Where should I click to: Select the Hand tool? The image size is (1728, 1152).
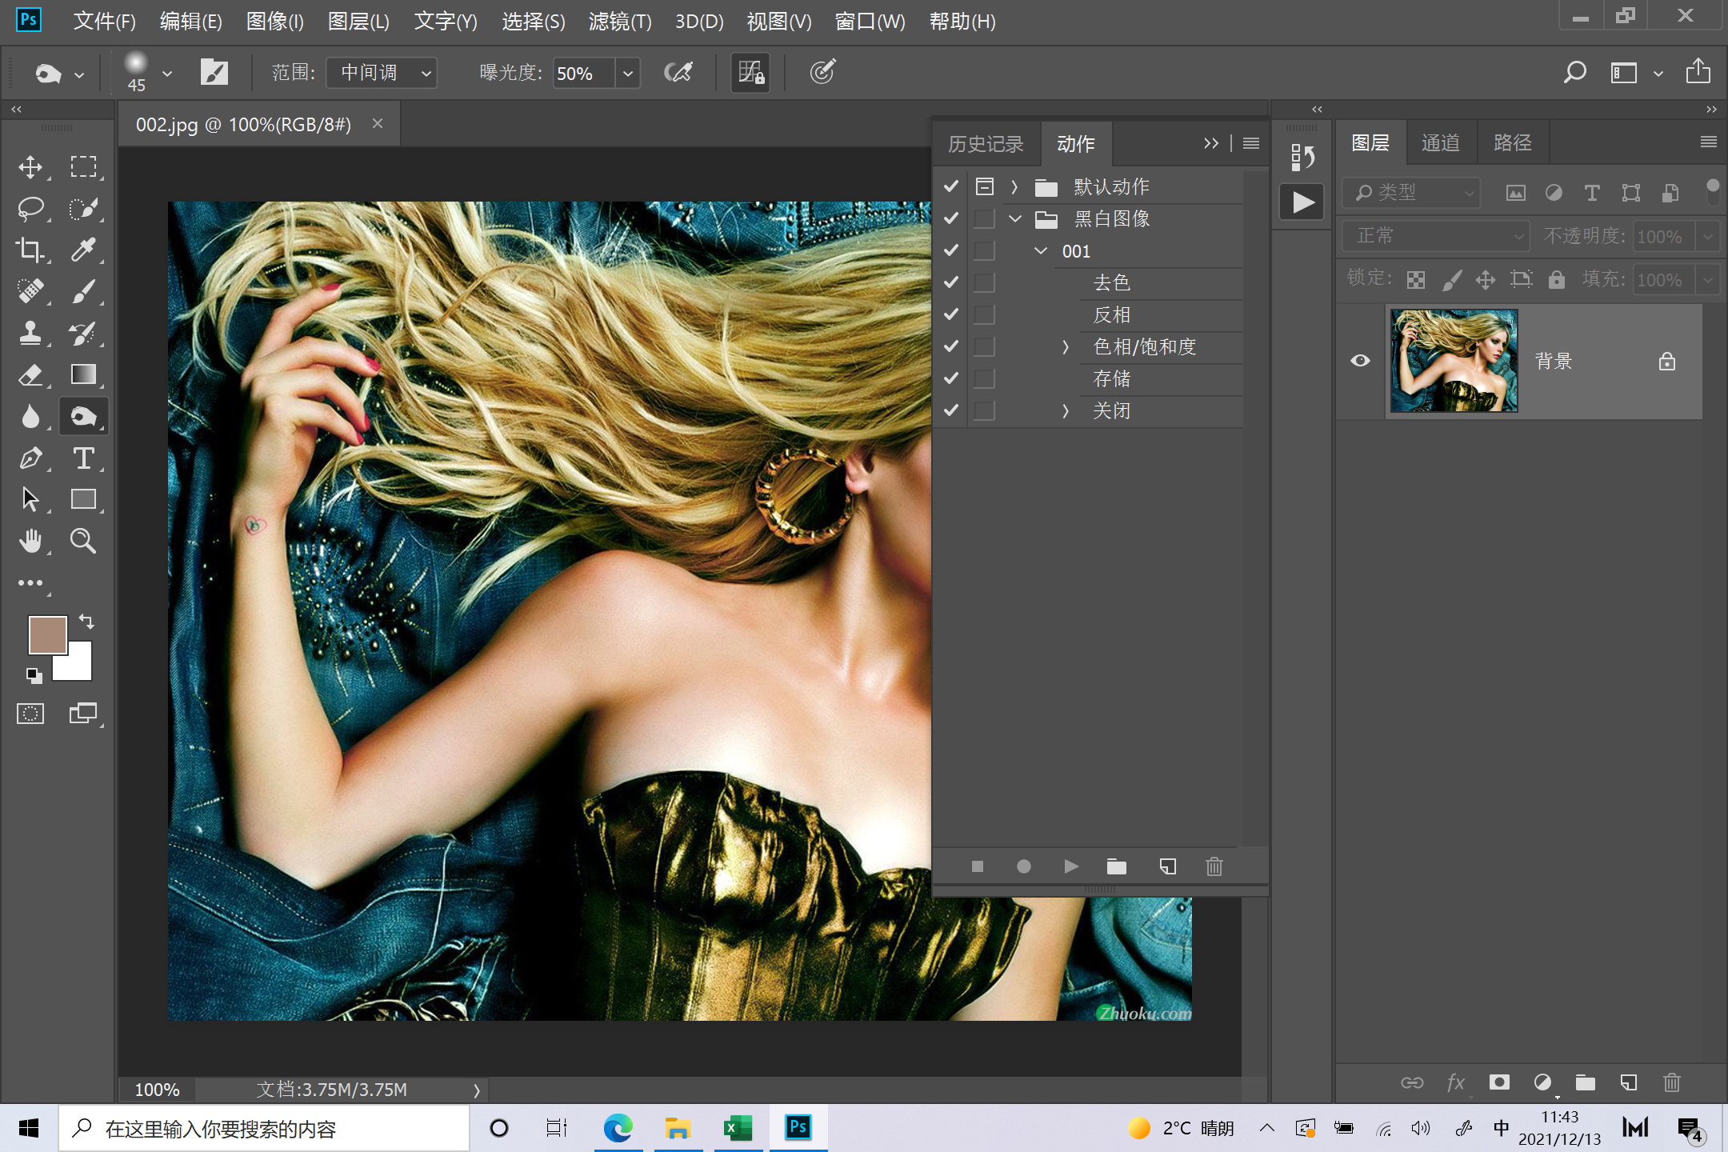[30, 541]
